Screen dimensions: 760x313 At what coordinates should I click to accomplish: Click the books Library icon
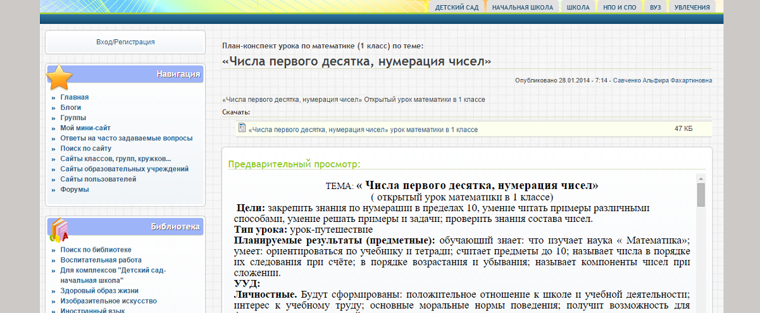point(59,230)
